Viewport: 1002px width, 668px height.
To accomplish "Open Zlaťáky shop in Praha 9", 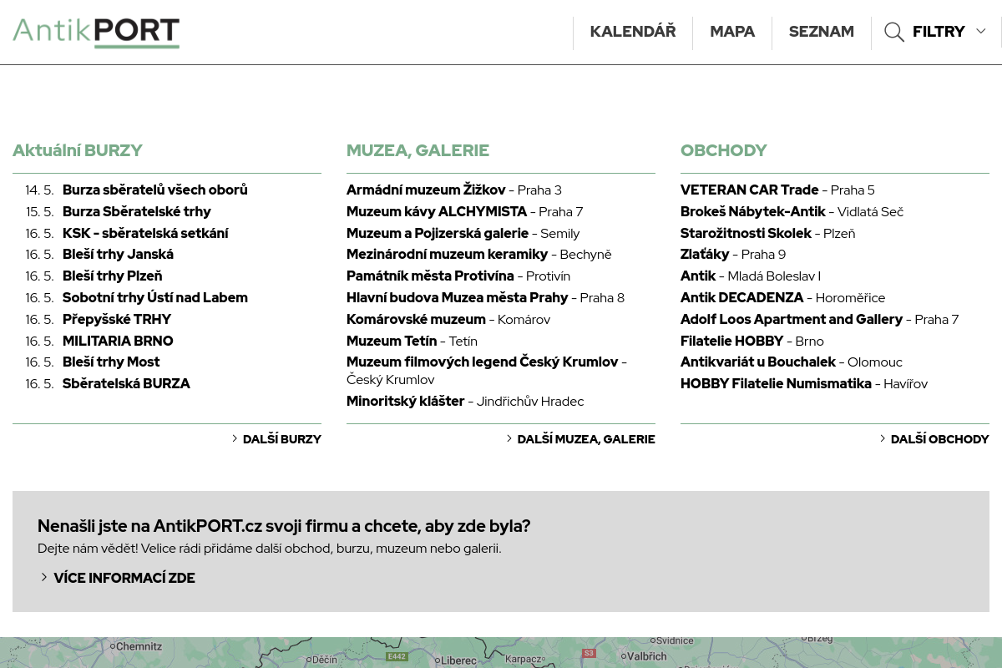I will point(705,255).
